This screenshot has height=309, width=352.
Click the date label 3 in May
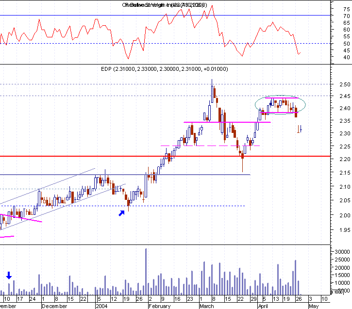(310, 299)
